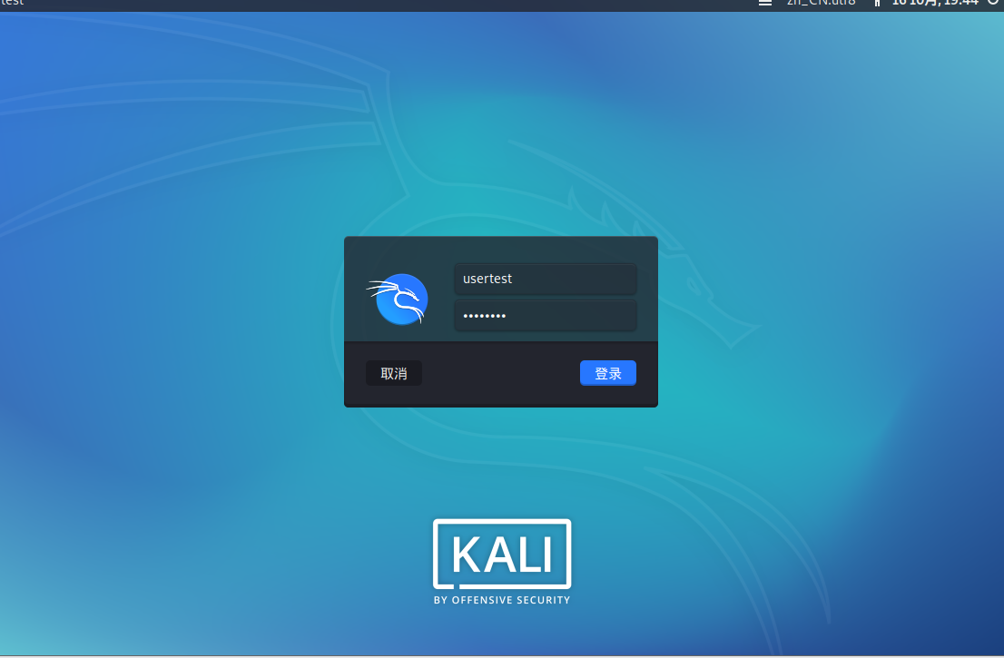Click the accessibility icon in top panel
Viewport: 1004px width, 658px height.
(877, 3)
